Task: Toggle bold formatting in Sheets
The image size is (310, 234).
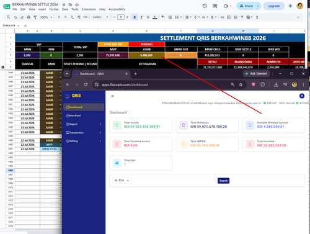Action: click(x=135, y=17)
